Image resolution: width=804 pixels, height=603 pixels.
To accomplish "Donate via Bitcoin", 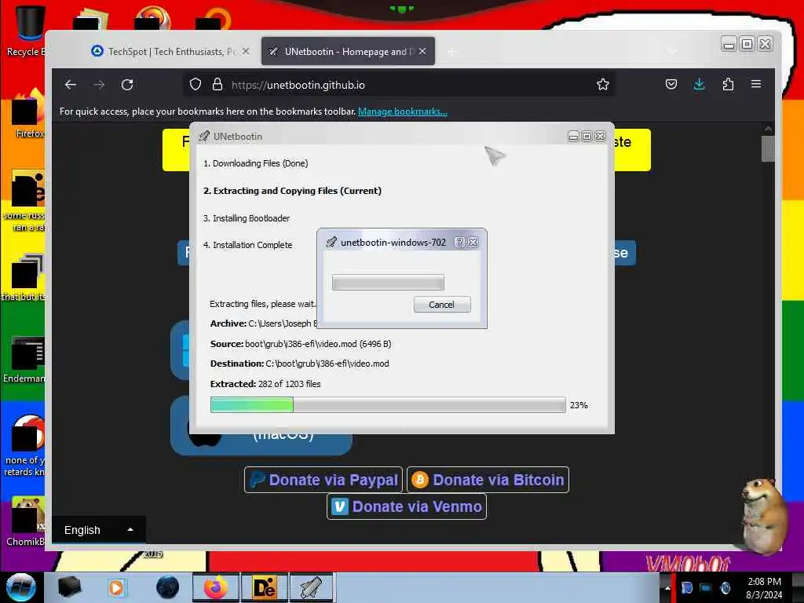I will coord(488,480).
